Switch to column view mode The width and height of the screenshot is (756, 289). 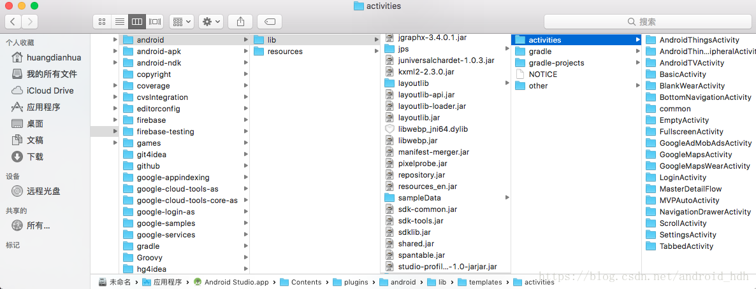click(137, 22)
